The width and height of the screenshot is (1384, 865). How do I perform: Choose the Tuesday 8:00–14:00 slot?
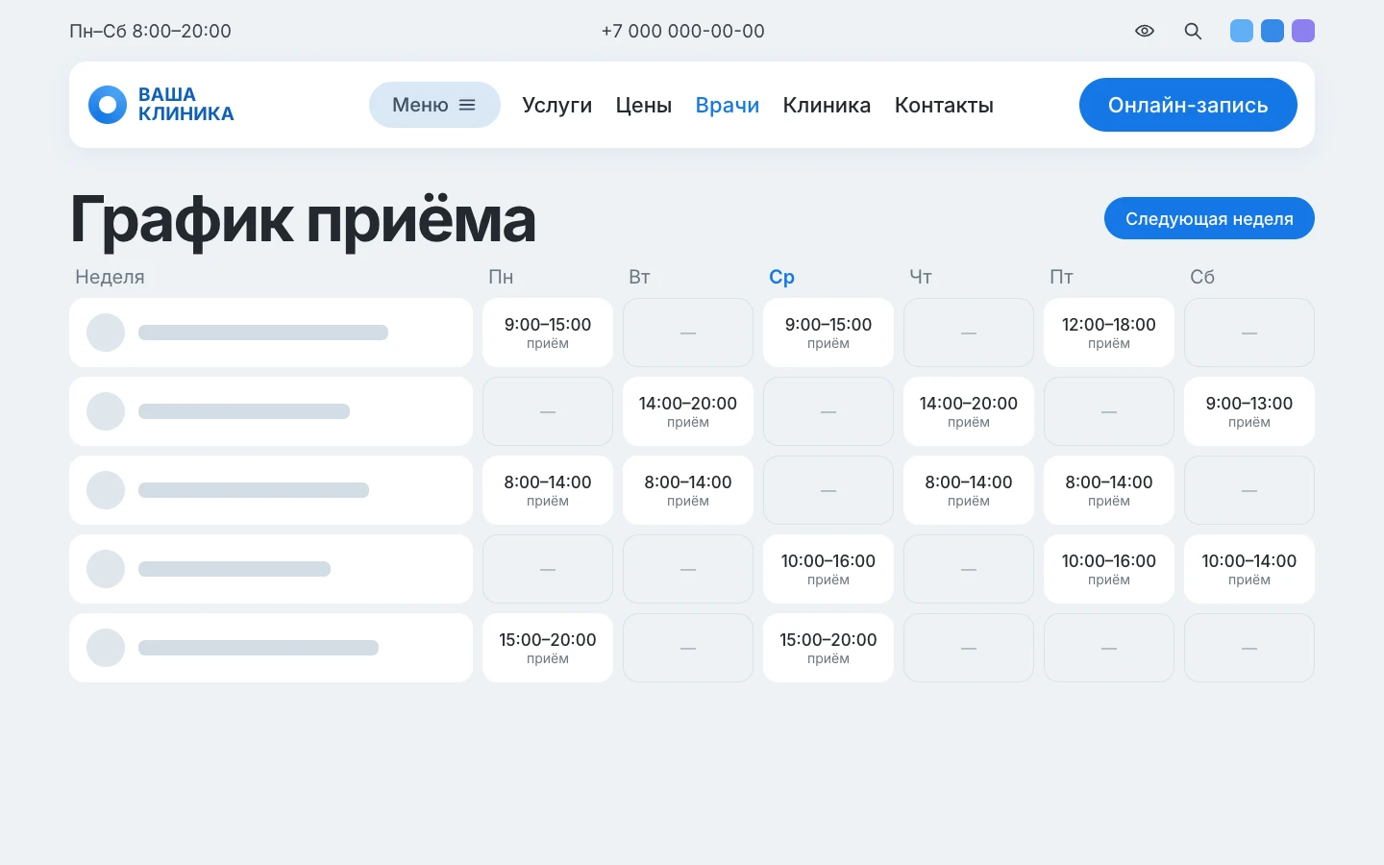coord(688,490)
